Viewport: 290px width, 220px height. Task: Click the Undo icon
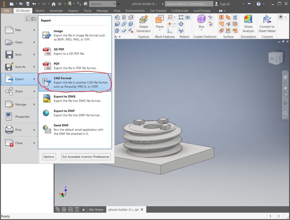34,4
